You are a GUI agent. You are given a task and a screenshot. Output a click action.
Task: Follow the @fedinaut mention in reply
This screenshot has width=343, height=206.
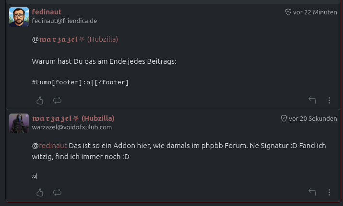(52, 146)
